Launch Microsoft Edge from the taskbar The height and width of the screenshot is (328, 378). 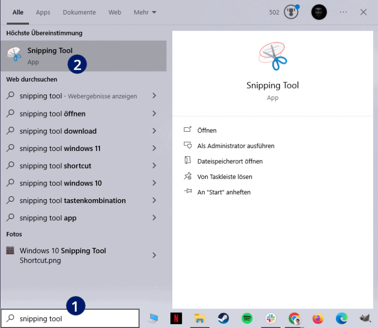coord(342,319)
